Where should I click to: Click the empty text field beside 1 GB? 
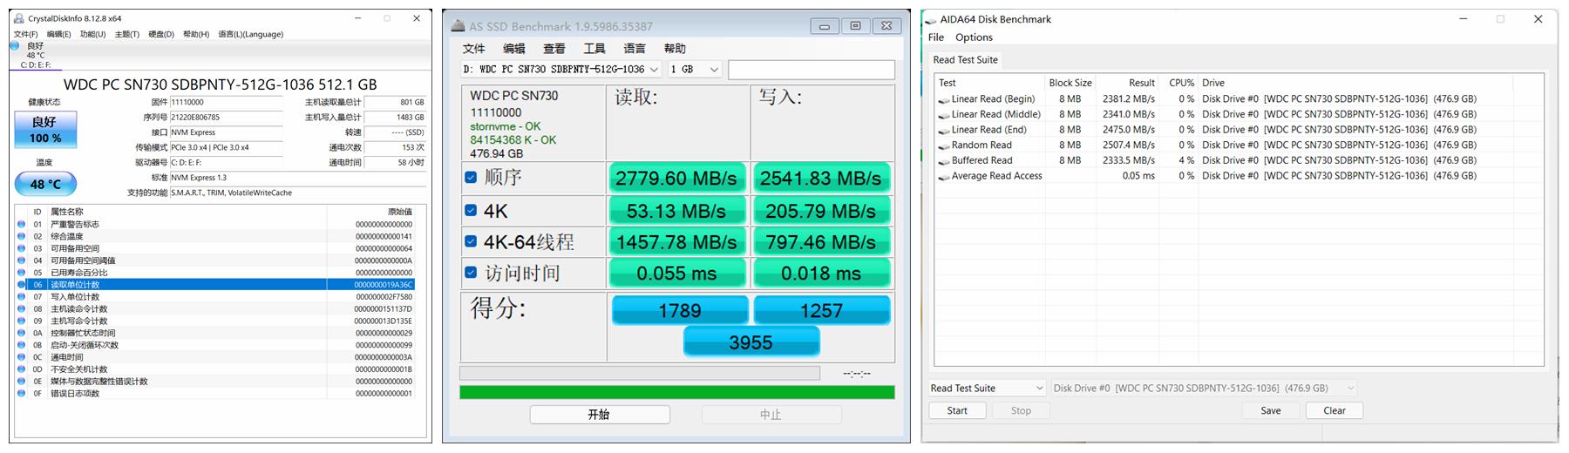tap(812, 70)
